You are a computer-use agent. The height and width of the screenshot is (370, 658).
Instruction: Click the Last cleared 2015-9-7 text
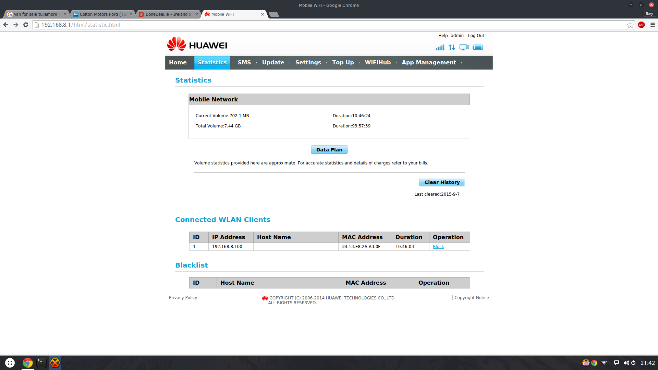tap(437, 194)
